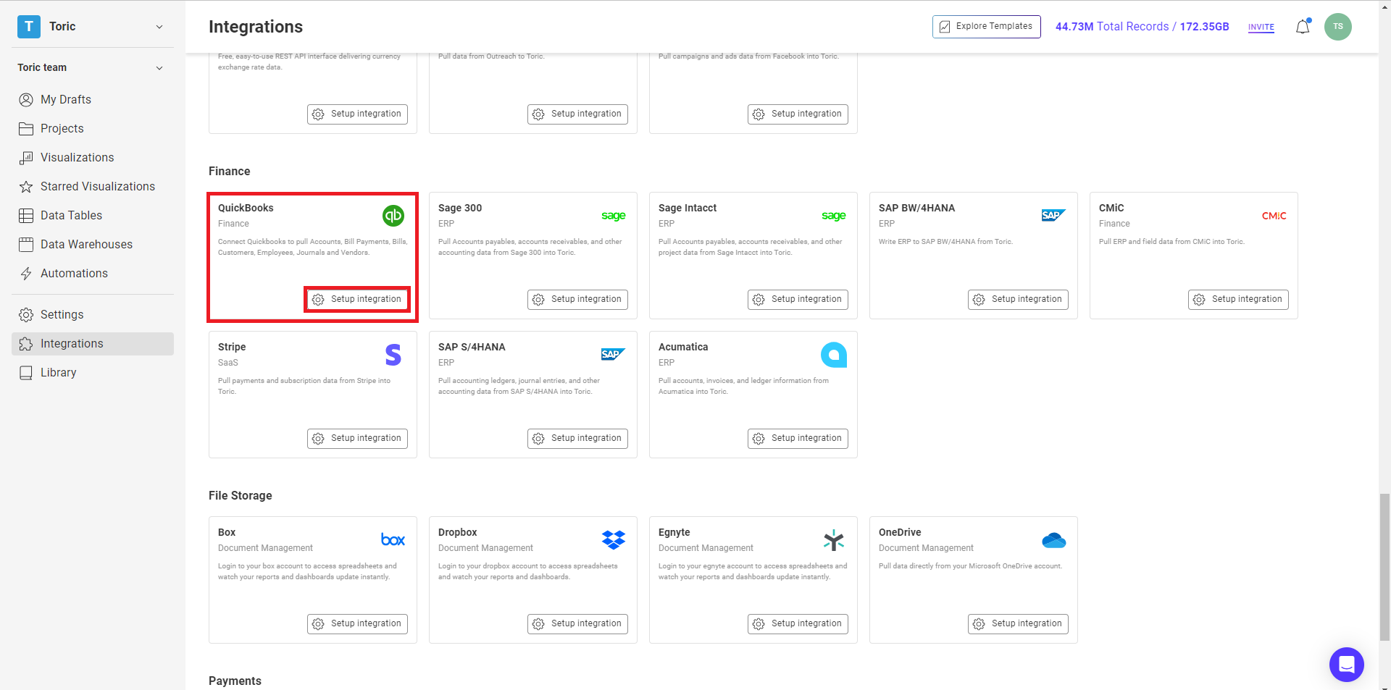1391x690 pixels.
Task: Navigate to Data Warehouses
Action: click(x=93, y=245)
